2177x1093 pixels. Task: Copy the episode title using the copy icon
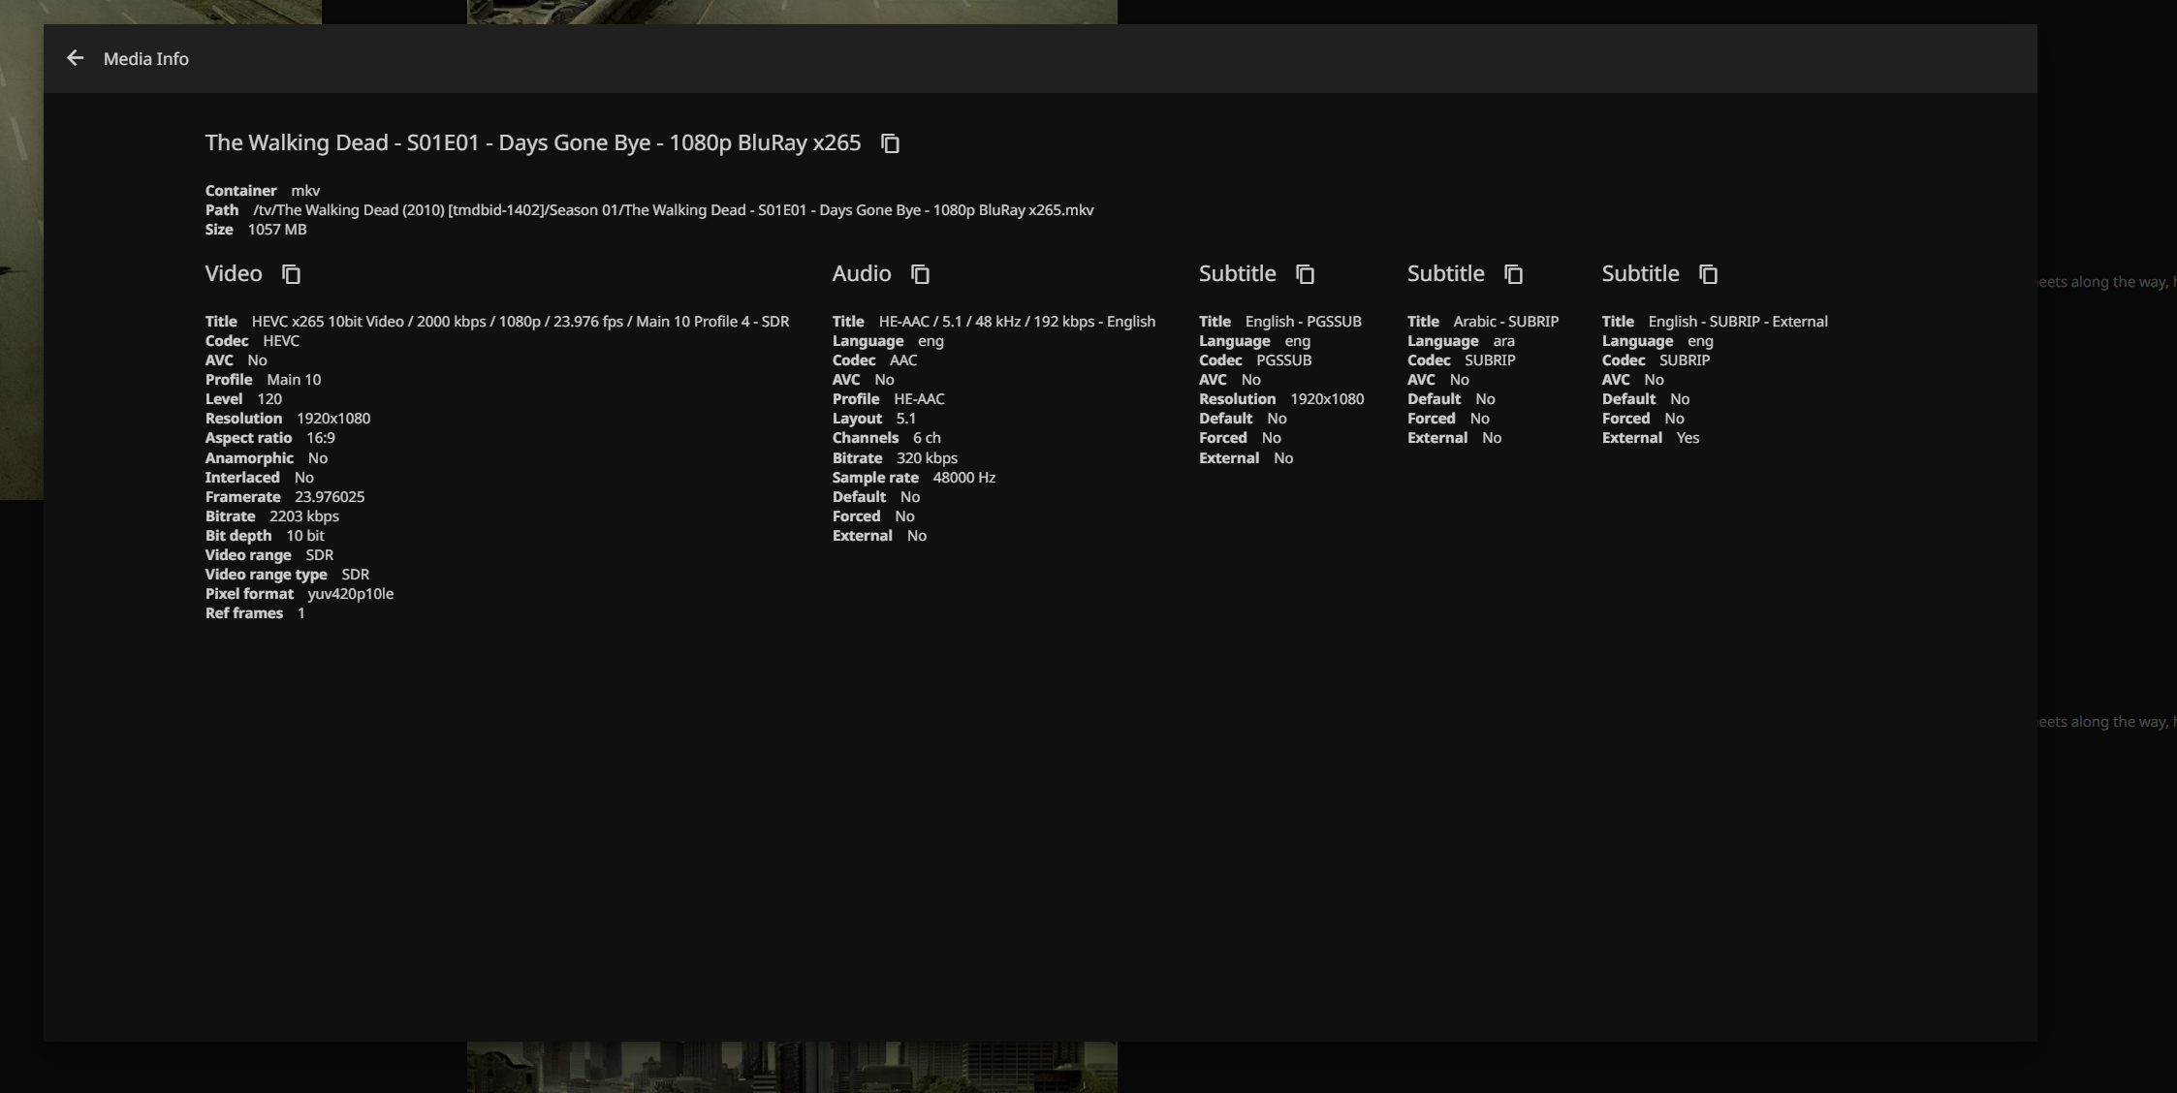point(890,143)
